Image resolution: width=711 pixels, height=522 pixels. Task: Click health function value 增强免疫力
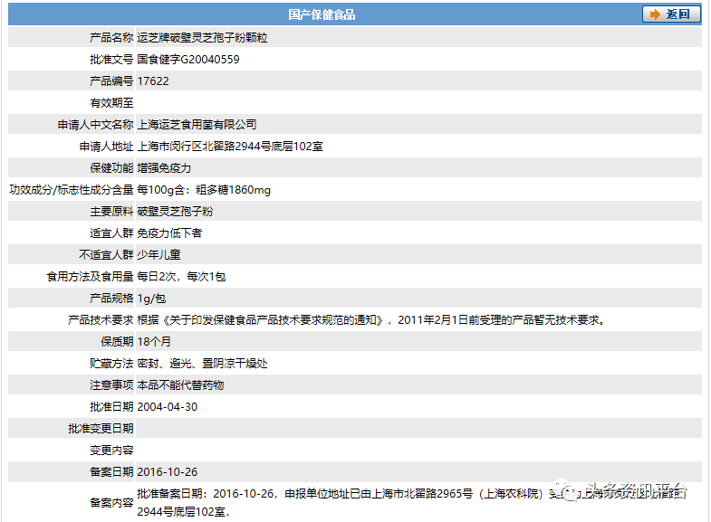pos(164,168)
